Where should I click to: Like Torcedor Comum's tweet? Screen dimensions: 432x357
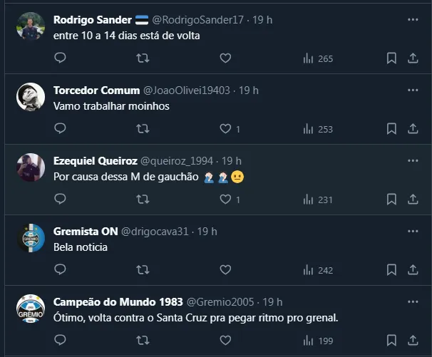point(225,129)
